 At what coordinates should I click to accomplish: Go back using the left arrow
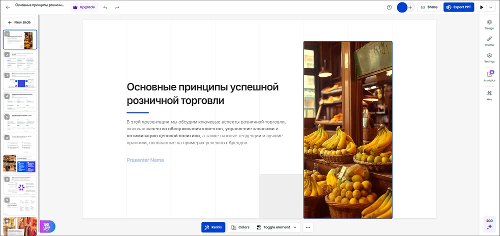pos(8,7)
